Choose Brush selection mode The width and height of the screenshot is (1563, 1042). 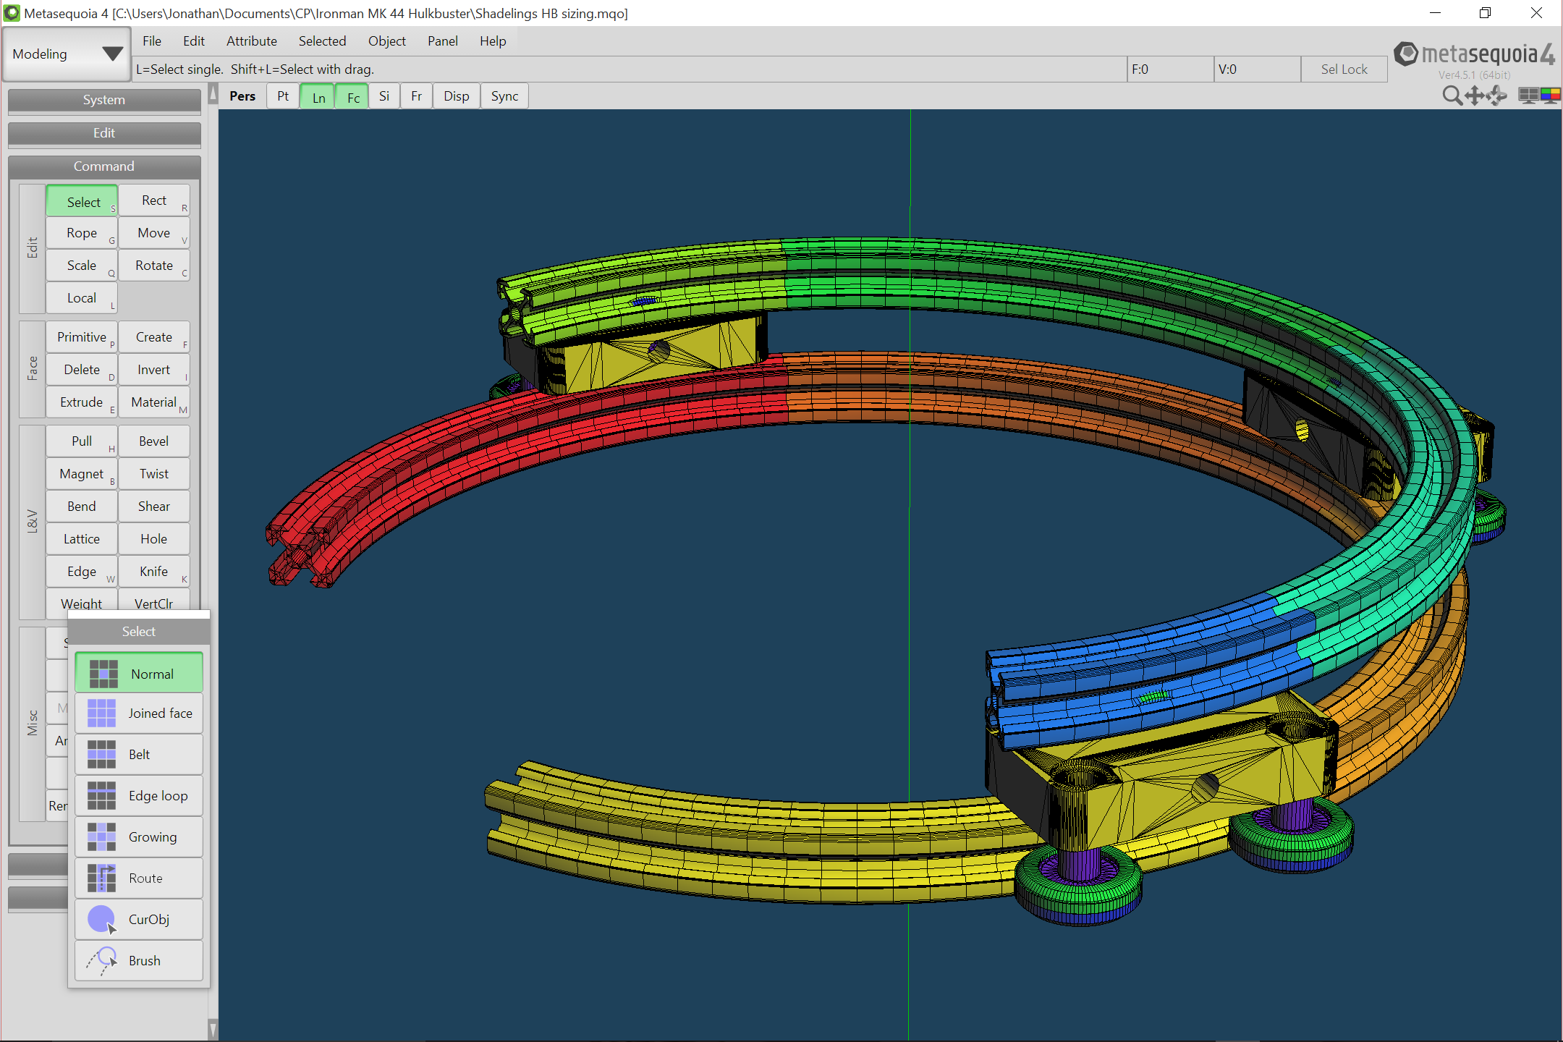[x=139, y=961]
